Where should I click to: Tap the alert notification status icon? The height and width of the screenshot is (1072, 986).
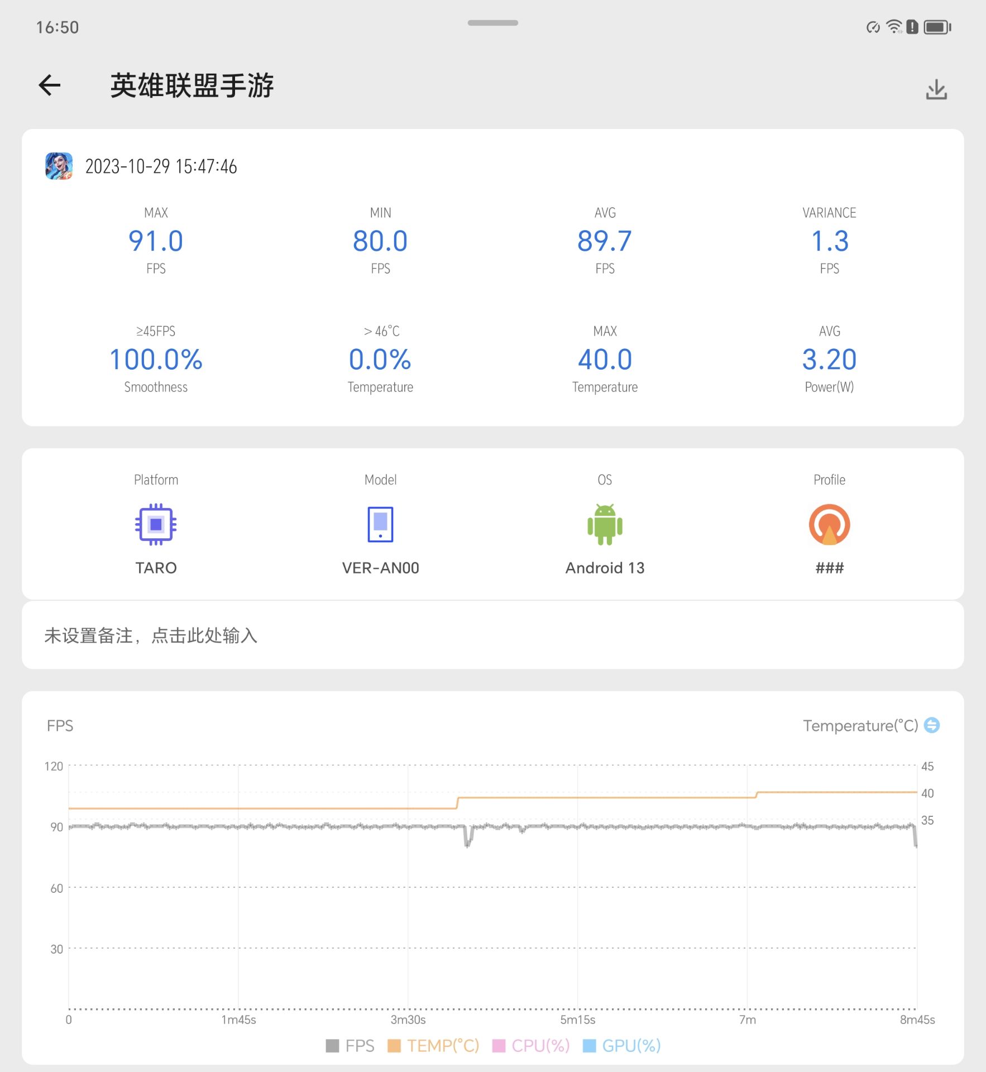coord(912,27)
